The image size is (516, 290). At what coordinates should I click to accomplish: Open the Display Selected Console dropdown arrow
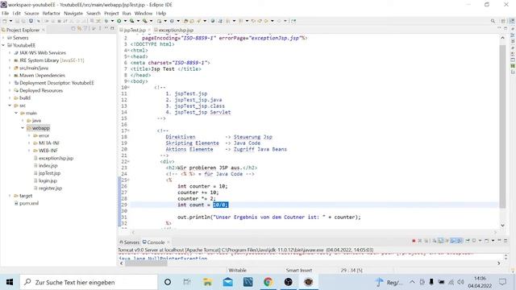tap(481, 241)
